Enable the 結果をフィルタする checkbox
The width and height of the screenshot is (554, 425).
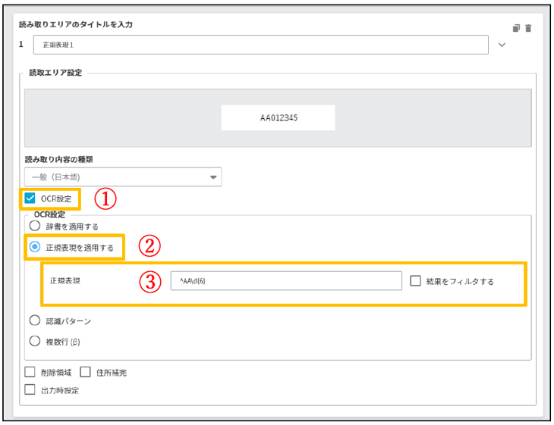(415, 281)
